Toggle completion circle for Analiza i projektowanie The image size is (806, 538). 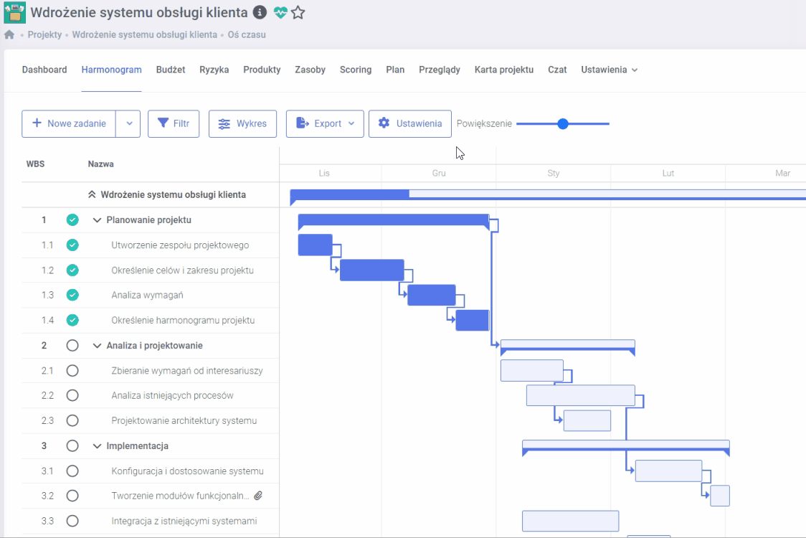pyautogui.click(x=72, y=346)
